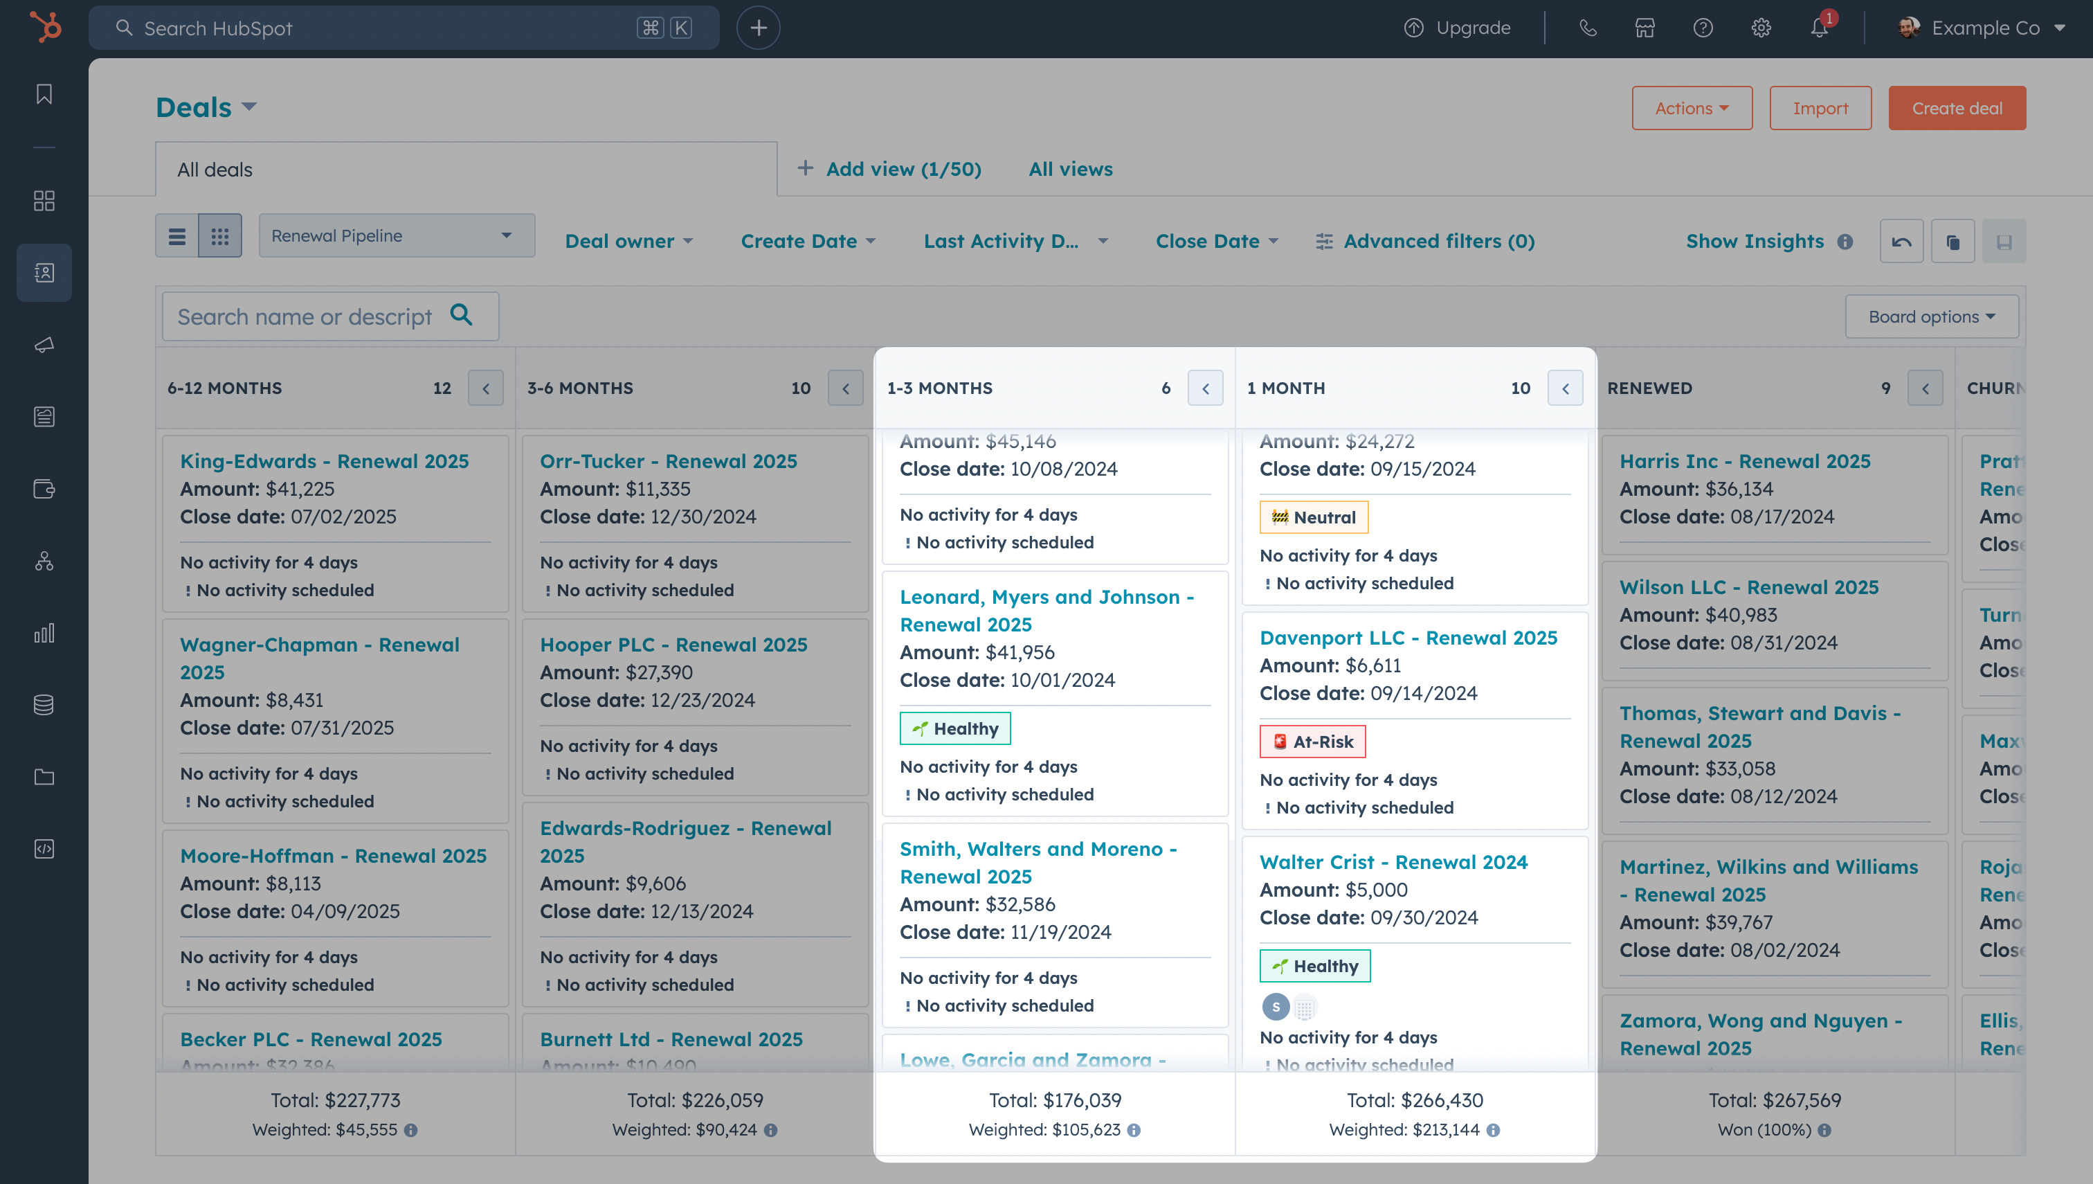Click the S avatar on the Walter Crist card
Viewport: 2093px width, 1184px height.
(1276, 1007)
